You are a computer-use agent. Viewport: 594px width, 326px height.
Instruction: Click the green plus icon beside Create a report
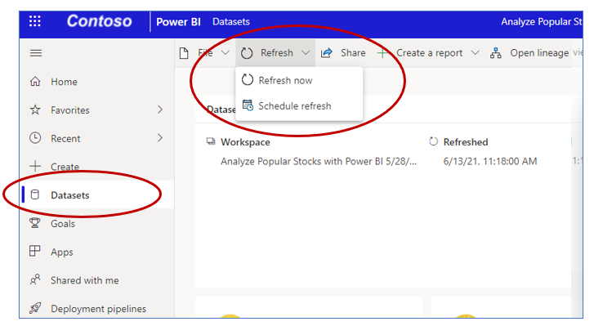[382, 53]
